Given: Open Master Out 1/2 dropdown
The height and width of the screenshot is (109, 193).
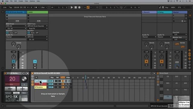Looking at the screenshot, I should (x=180, y=39).
